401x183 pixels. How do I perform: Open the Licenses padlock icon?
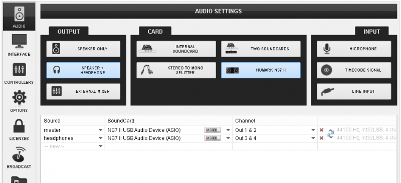[19, 126]
